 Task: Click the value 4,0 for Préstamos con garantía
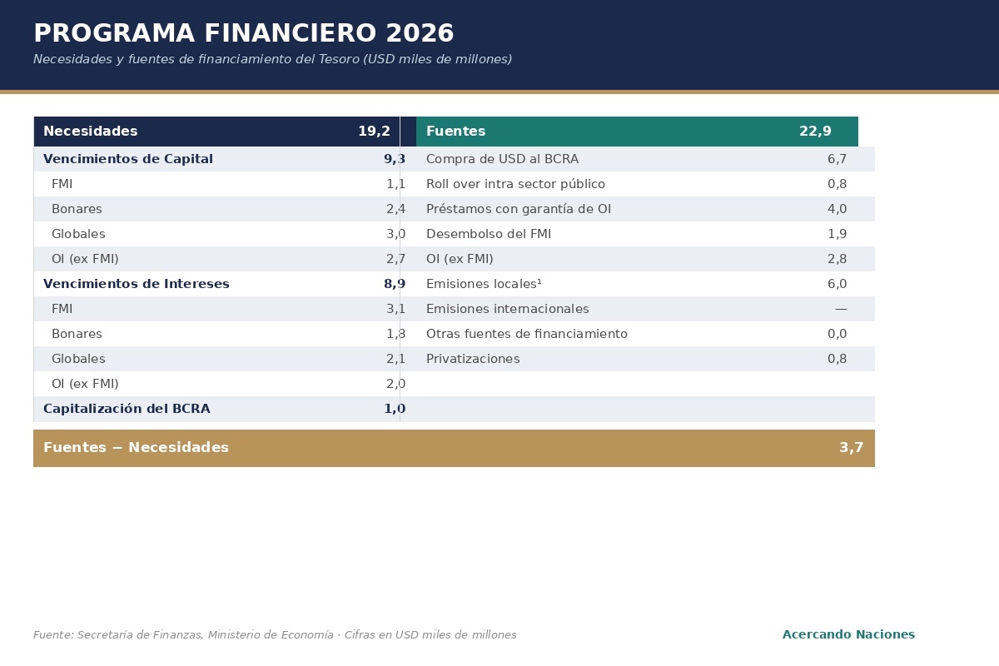coord(837,209)
